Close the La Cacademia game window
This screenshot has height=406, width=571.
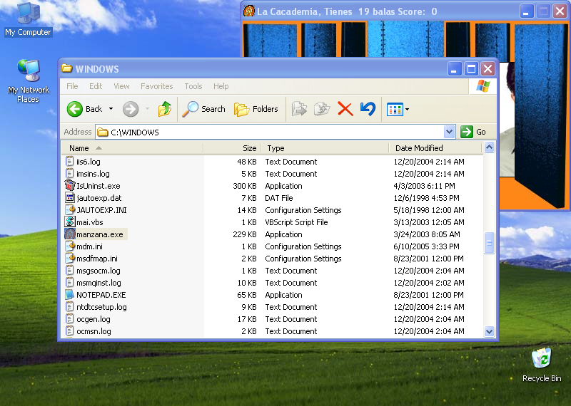[560, 11]
